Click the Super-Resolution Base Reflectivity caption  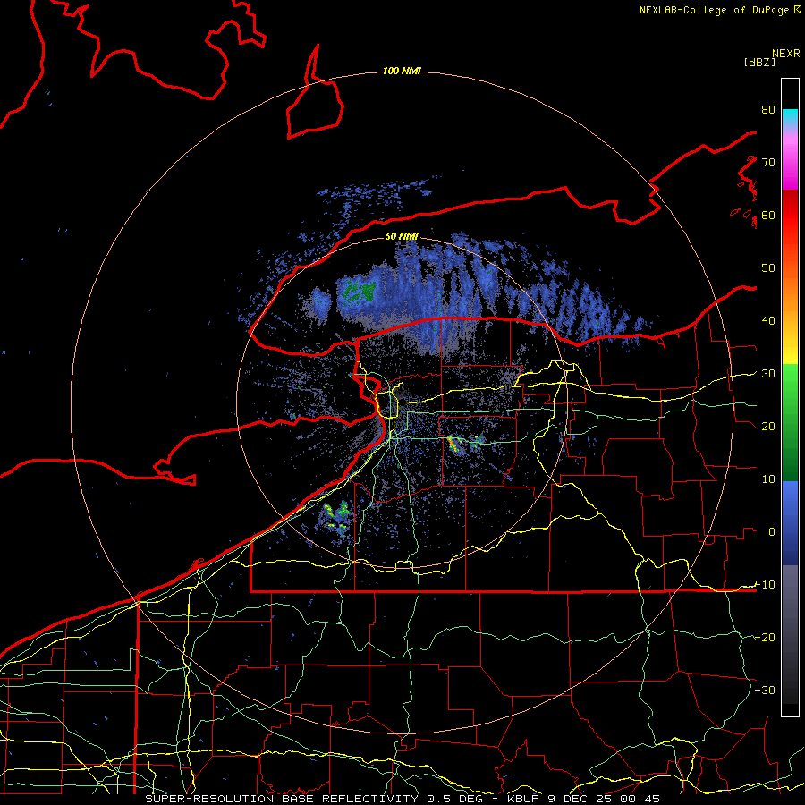[x=402, y=799]
